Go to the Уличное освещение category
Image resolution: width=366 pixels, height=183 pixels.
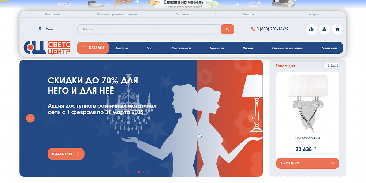click(287, 48)
